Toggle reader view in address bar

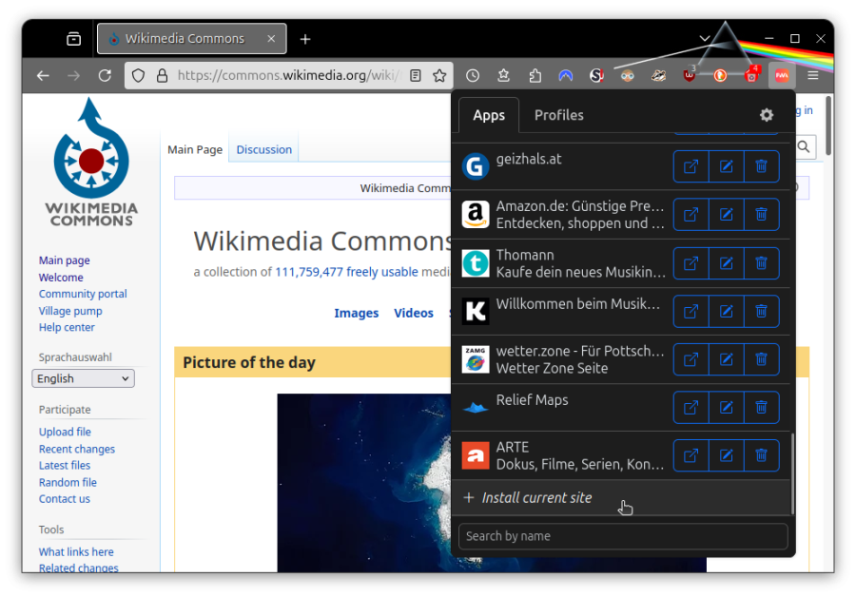click(416, 75)
